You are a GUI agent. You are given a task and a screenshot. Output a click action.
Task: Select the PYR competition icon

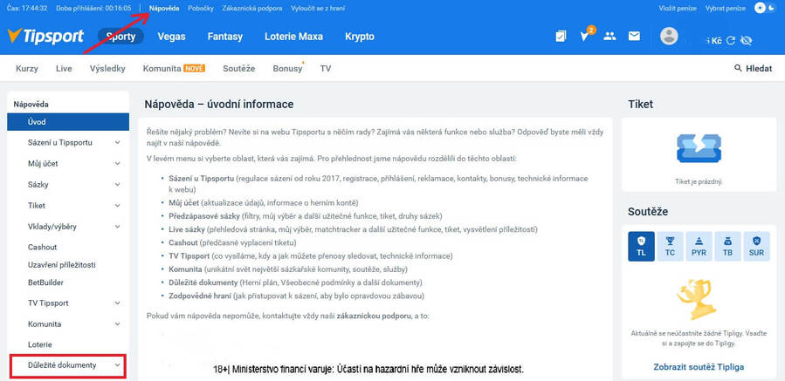pos(699,247)
